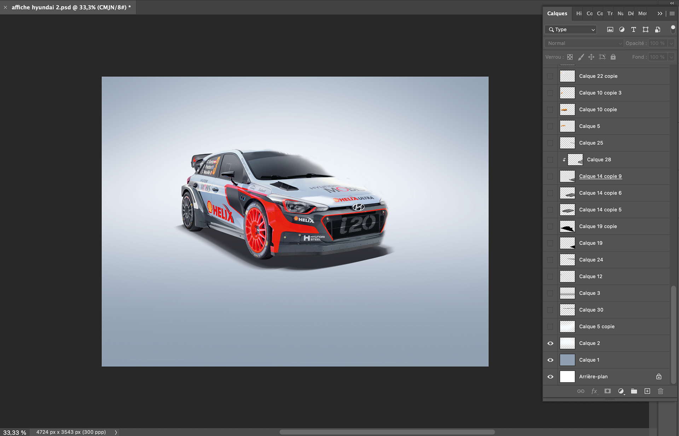The image size is (679, 436).
Task: Delete layer using the trash icon
Action: pyautogui.click(x=661, y=391)
